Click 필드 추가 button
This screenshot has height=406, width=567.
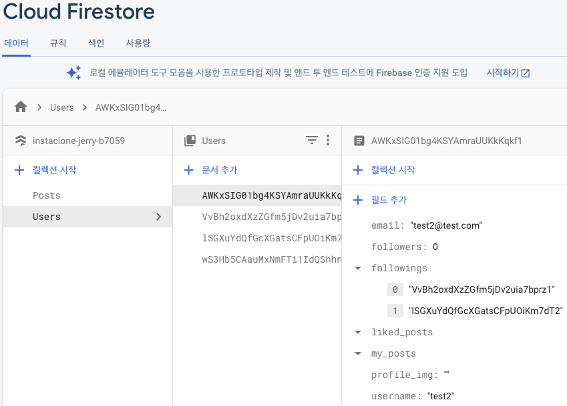[389, 200]
